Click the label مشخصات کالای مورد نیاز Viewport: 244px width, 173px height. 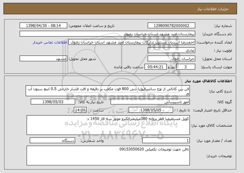point(211,125)
